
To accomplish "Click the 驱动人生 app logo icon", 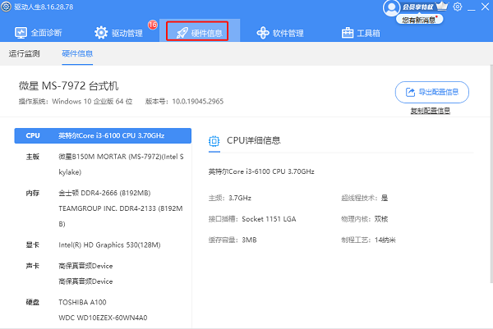I will 7,7.
